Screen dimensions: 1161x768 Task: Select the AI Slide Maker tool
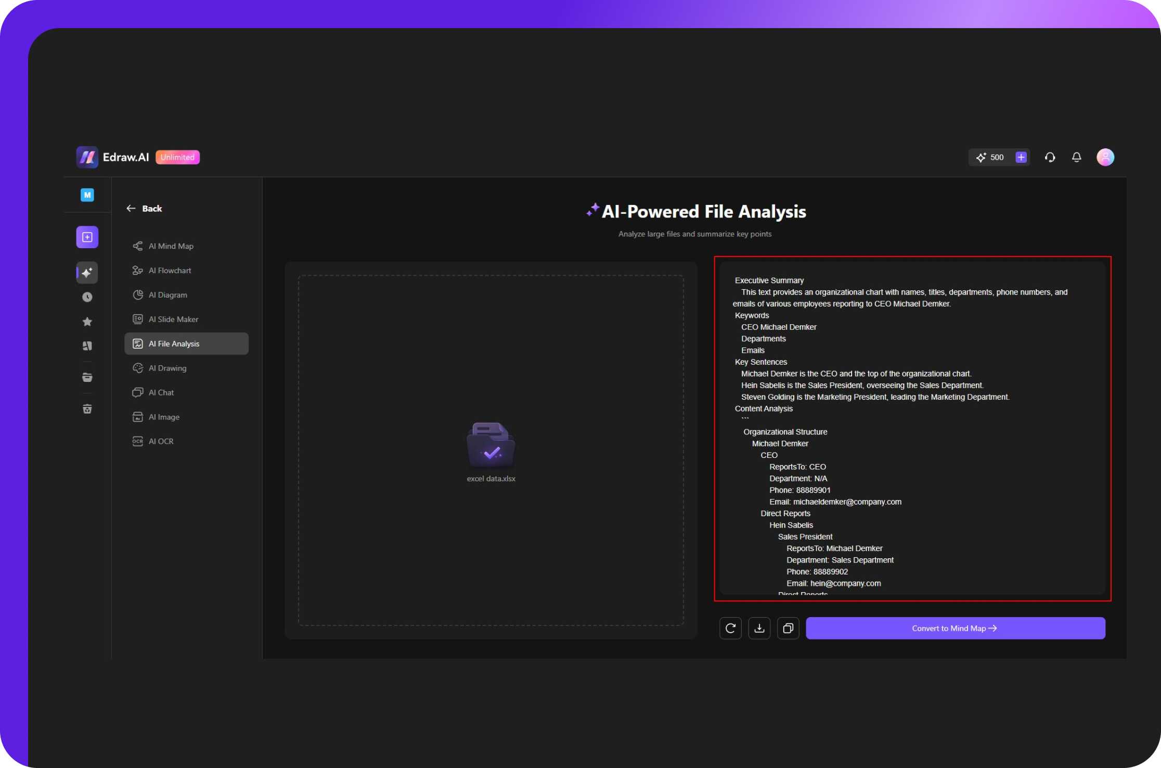[174, 319]
